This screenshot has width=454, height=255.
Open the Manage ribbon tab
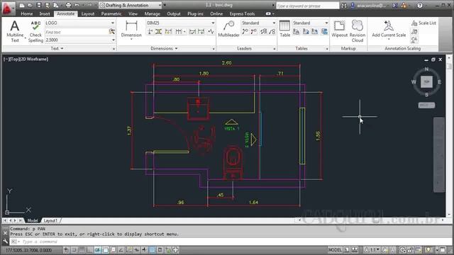(152, 13)
